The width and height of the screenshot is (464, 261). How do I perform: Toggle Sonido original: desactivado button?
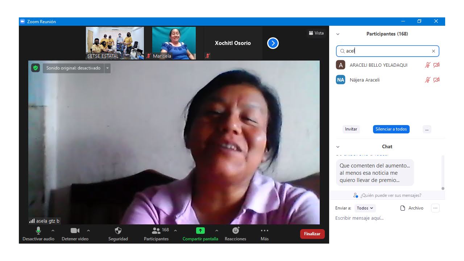coord(73,68)
